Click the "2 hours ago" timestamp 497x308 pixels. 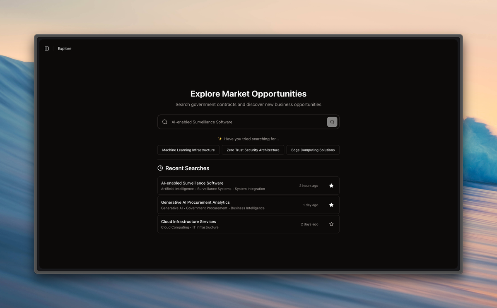(309, 186)
